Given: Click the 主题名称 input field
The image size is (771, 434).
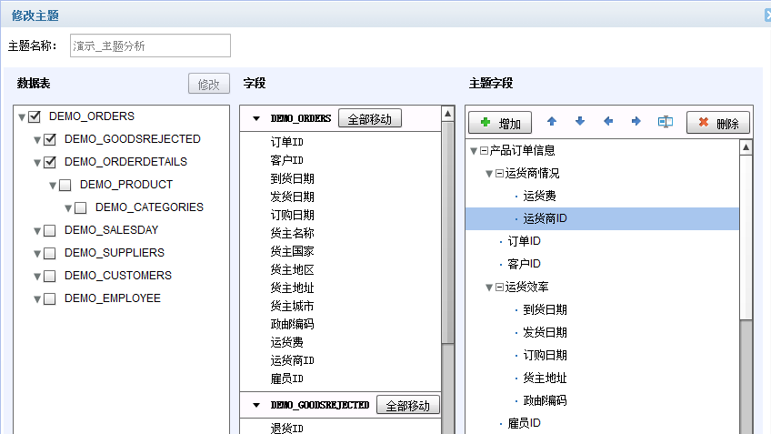Looking at the screenshot, I should click(x=150, y=45).
